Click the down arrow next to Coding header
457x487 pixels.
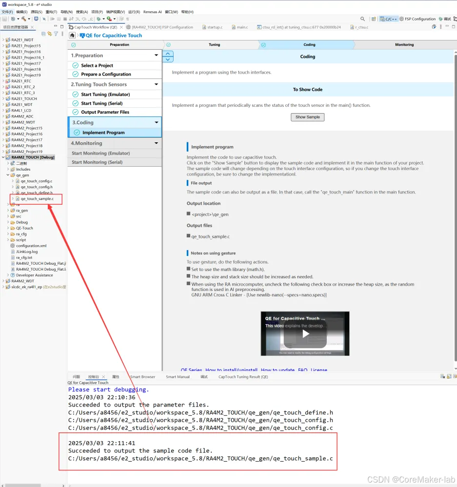tap(168, 59)
